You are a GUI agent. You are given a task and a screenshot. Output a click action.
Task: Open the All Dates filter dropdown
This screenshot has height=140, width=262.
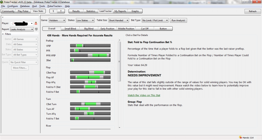click(25, 44)
